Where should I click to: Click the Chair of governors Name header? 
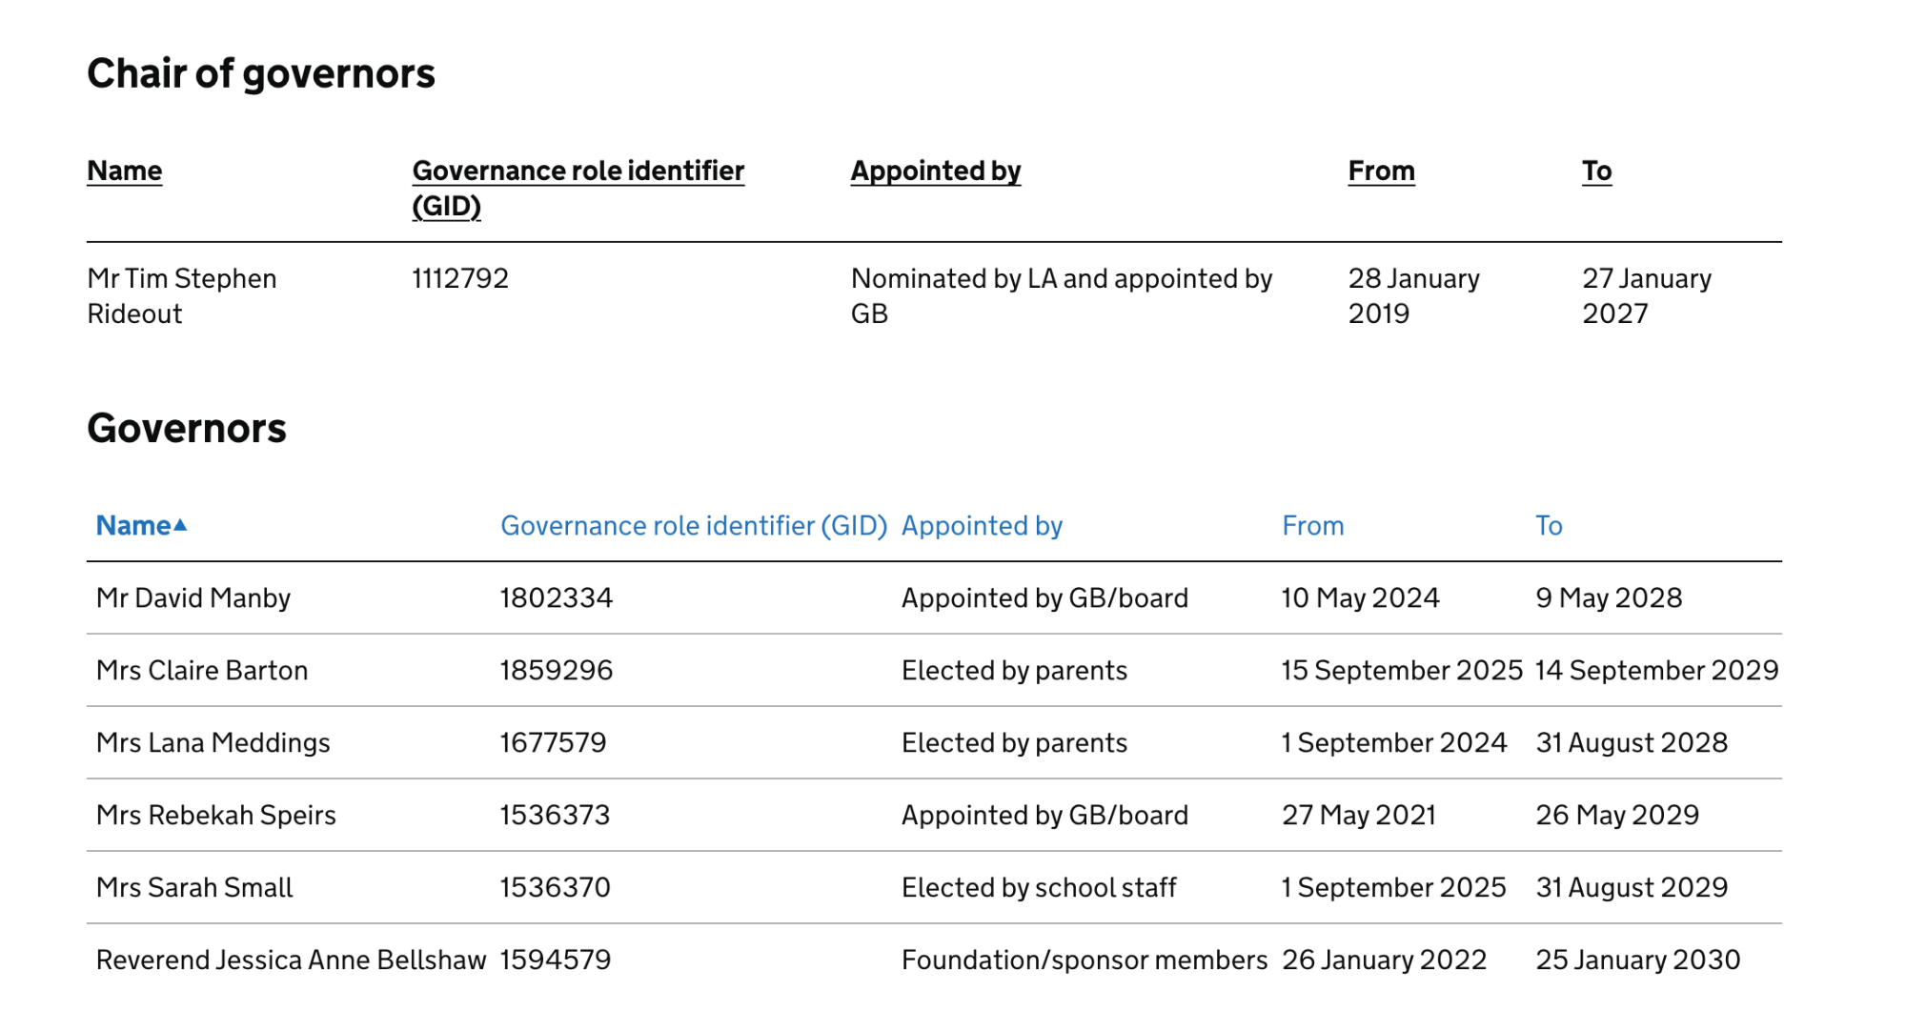[x=124, y=172]
